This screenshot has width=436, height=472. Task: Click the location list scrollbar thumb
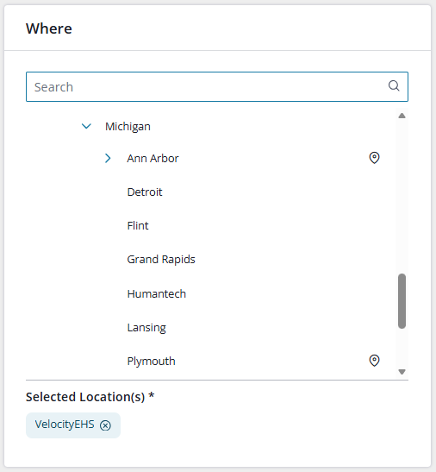[402, 301]
